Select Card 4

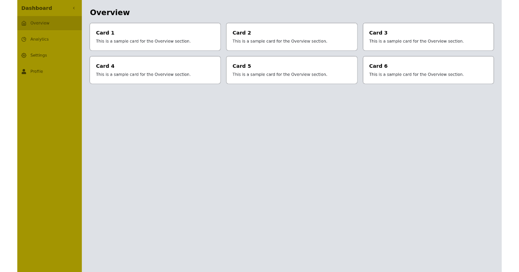pyautogui.click(x=155, y=70)
